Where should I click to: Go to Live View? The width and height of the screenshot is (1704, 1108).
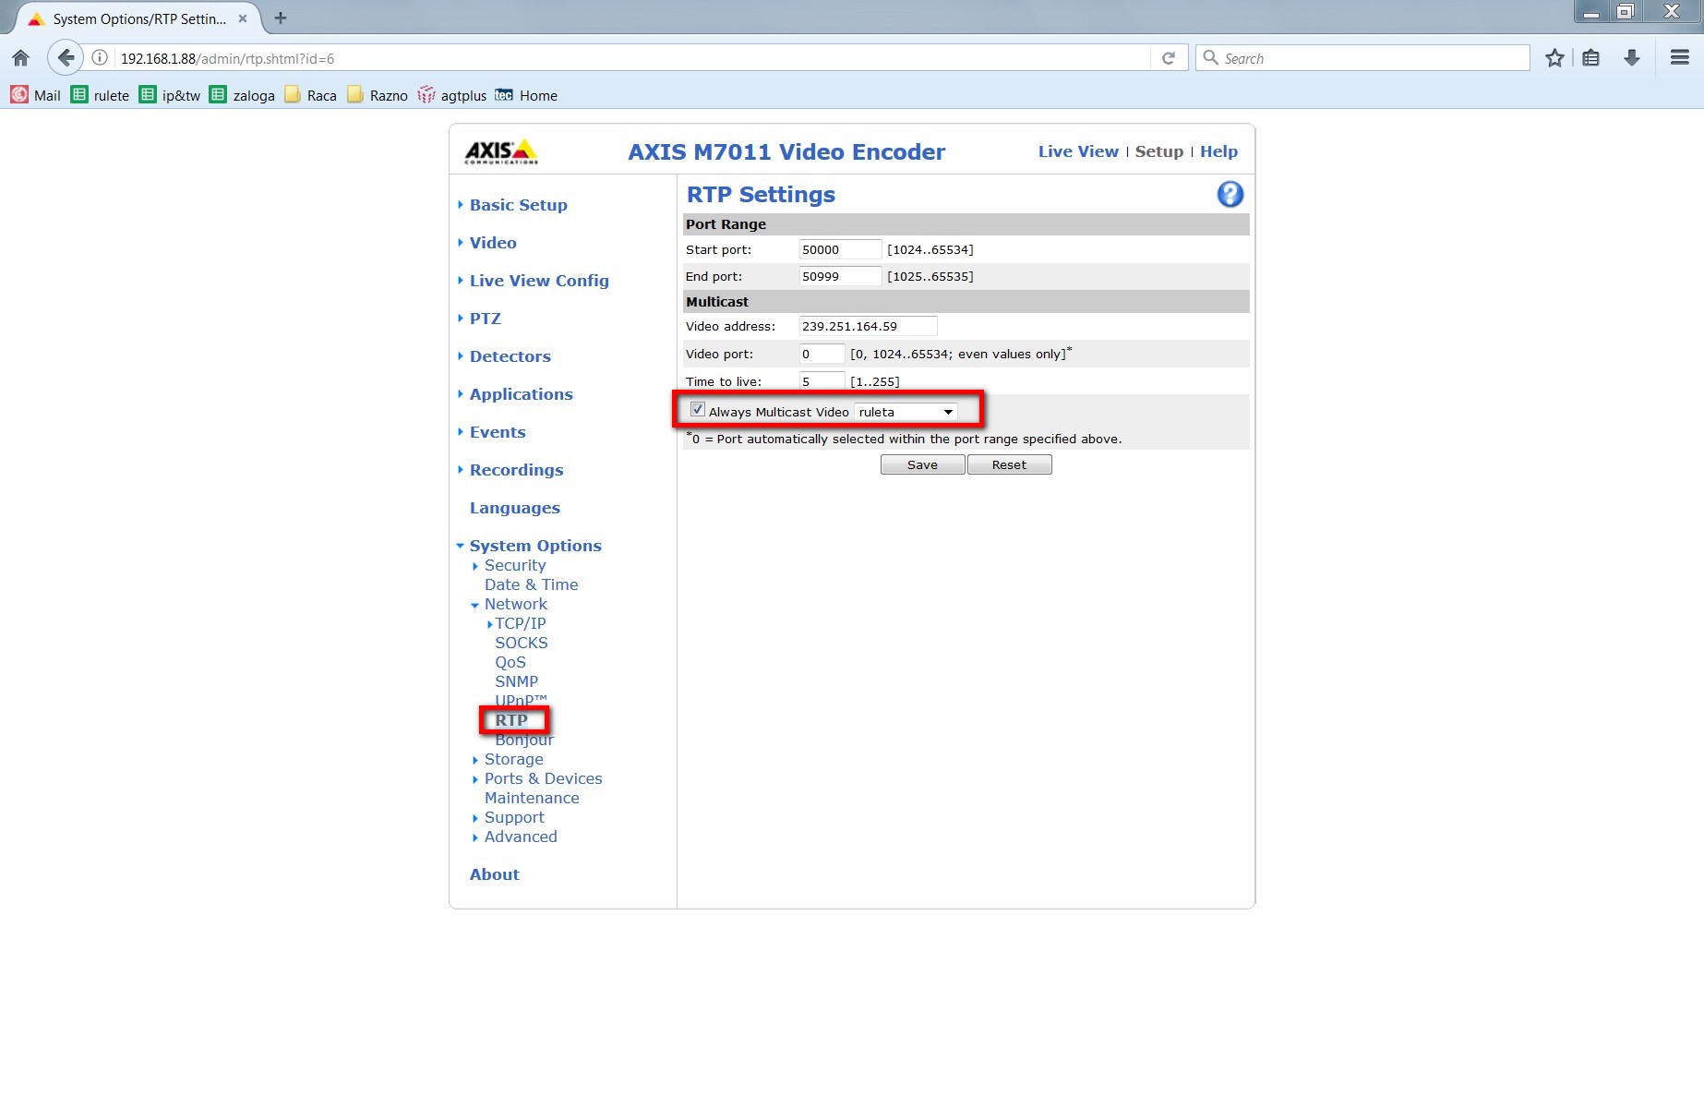(x=1077, y=151)
